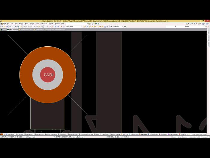The height and width of the screenshot is (158, 210).
Task: Click the Place via circle icon
Action: click(92, 26)
